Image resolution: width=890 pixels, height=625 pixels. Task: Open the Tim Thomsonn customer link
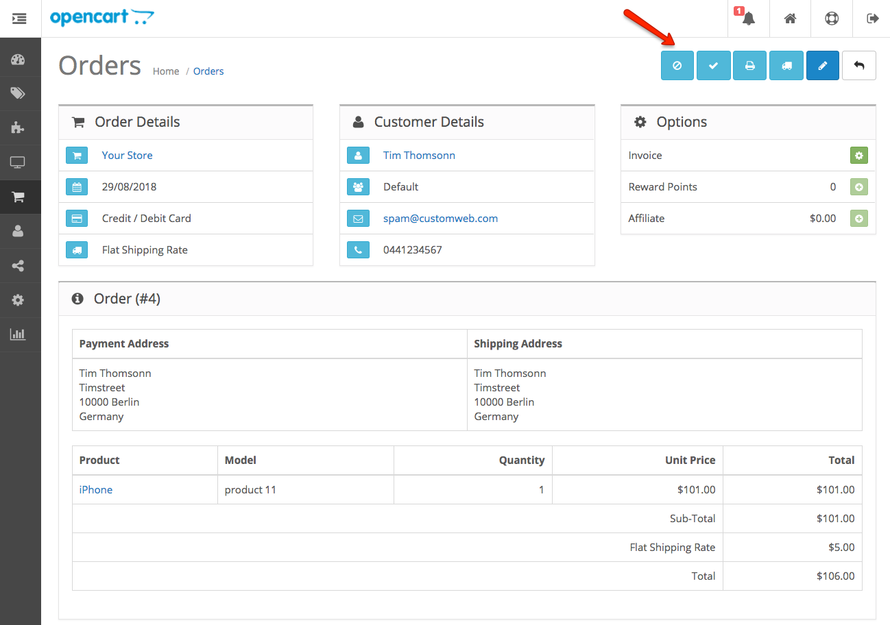click(x=419, y=156)
